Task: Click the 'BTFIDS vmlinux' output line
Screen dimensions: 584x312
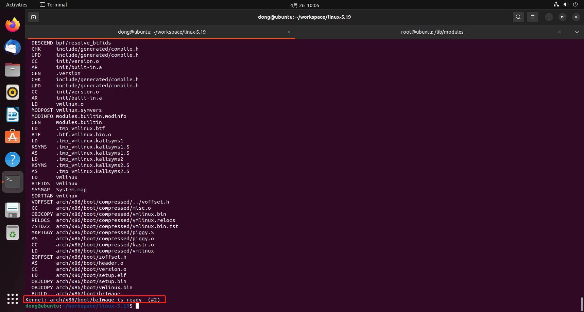Action: [x=54, y=184]
